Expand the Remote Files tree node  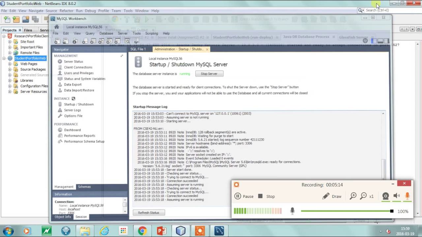coord(10,53)
